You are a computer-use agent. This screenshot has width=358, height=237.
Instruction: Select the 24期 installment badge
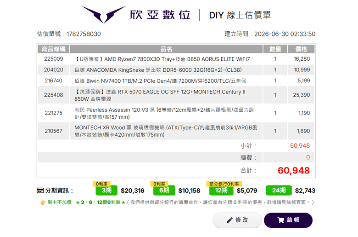pos(279,190)
